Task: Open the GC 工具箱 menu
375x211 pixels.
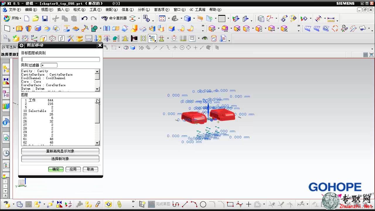Action: pyautogui.click(x=197, y=10)
